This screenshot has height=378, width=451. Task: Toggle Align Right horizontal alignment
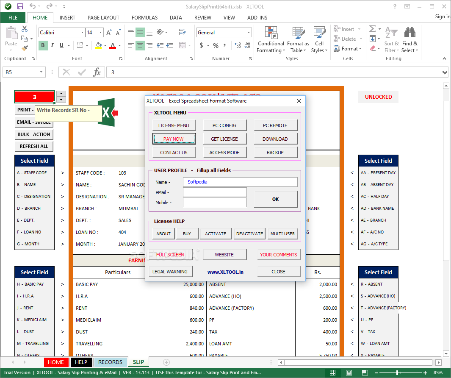click(x=149, y=45)
